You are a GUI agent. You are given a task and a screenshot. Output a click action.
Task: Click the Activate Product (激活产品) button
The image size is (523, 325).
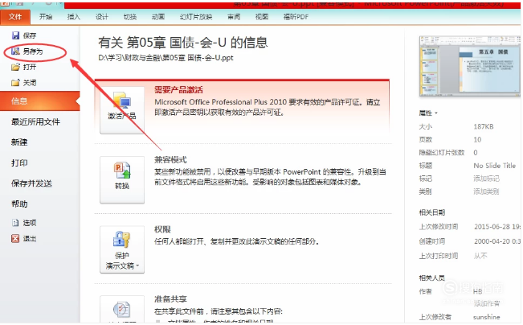click(122, 110)
